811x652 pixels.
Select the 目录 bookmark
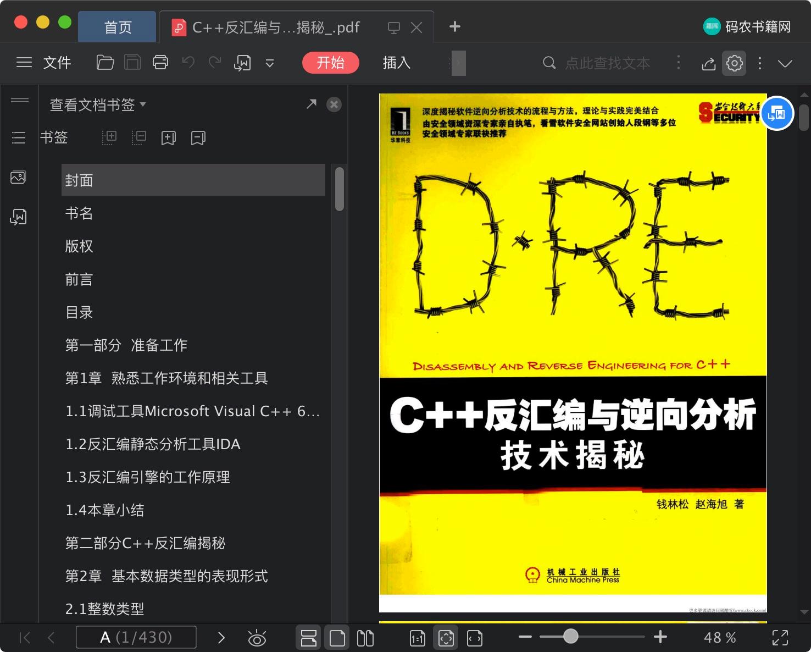79,312
